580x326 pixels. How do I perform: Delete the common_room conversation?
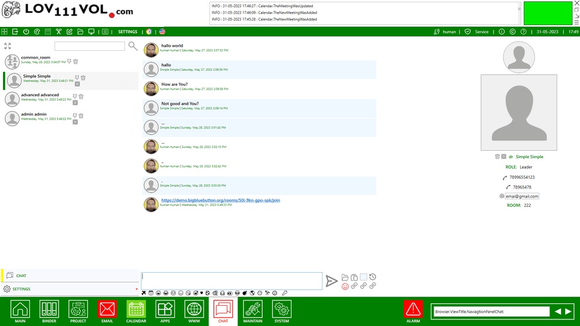coord(75,62)
